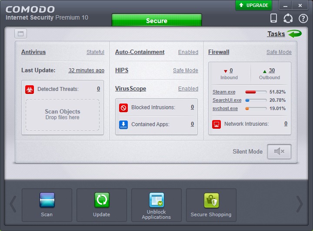Screen dimensions: 313x231
Task: Click the 19.01% traffic value
Action: tap(277, 108)
